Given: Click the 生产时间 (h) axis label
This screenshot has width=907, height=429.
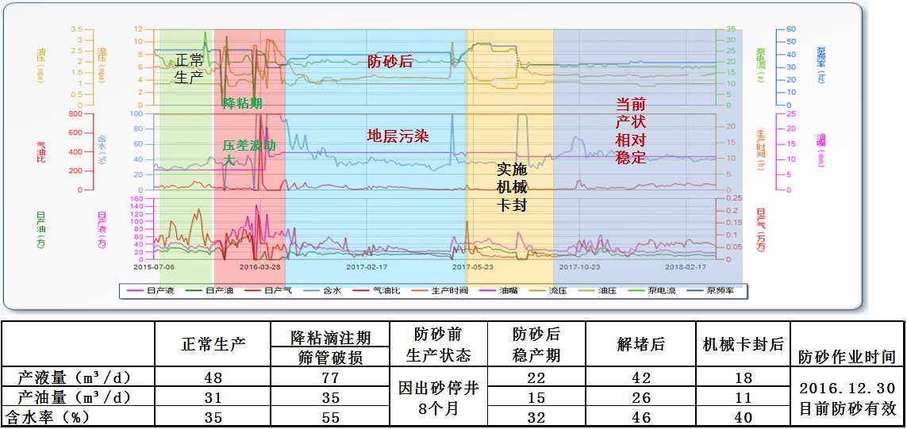Looking at the screenshot, I should tap(759, 151).
